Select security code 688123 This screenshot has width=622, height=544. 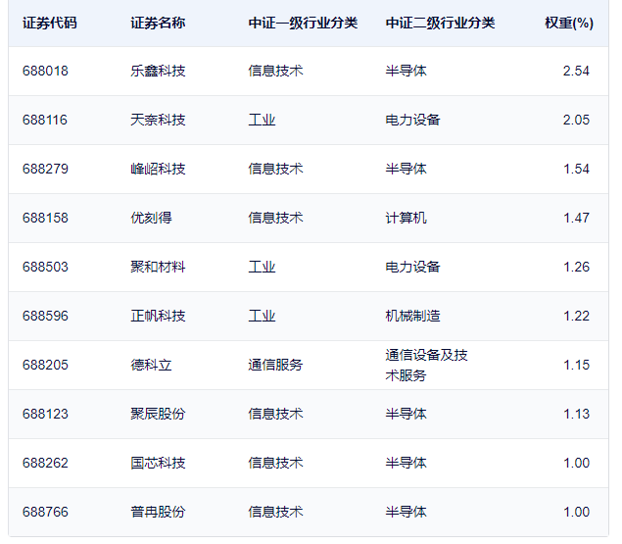[45, 415]
